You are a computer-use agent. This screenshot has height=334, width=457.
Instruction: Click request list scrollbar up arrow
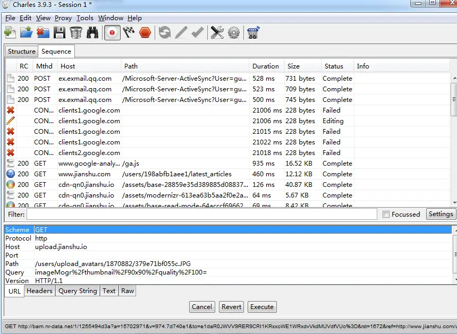coord(454,78)
